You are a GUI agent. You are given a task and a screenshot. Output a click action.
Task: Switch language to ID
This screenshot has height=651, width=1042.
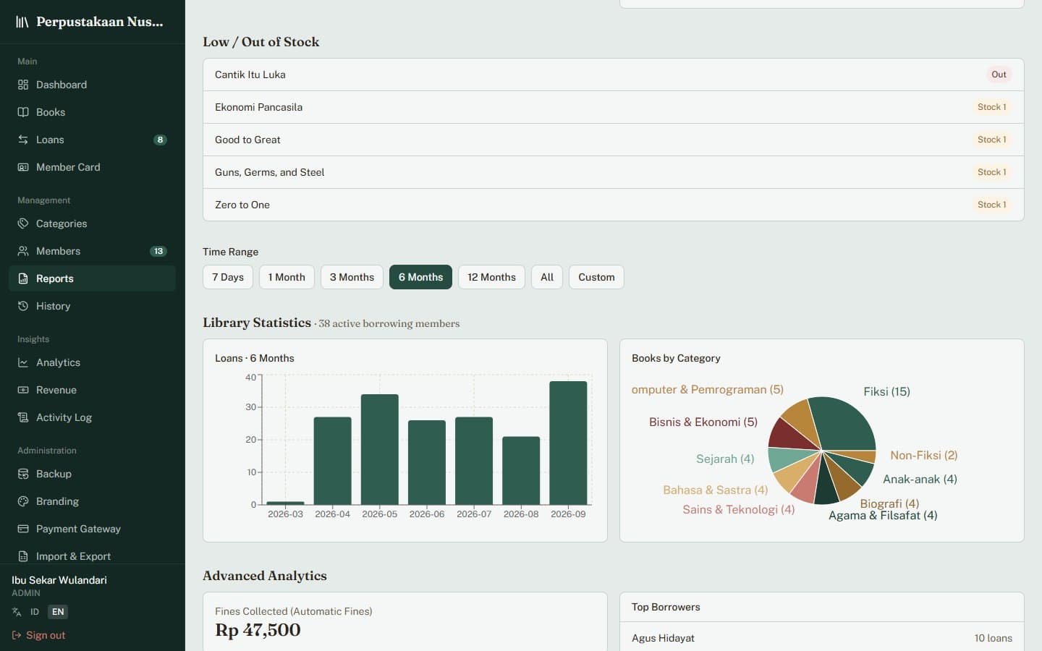[x=35, y=612]
